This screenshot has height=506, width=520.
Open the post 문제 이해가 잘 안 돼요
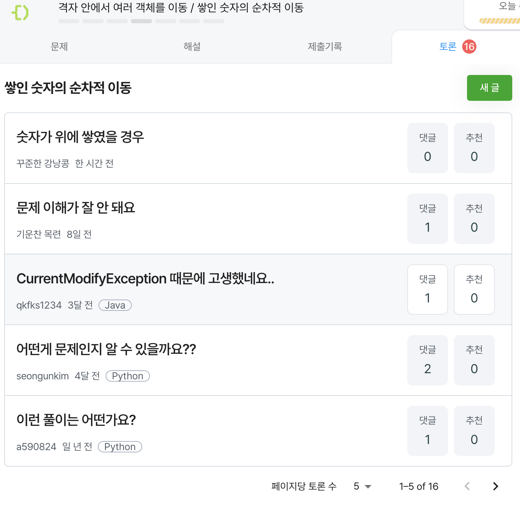coord(76,207)
